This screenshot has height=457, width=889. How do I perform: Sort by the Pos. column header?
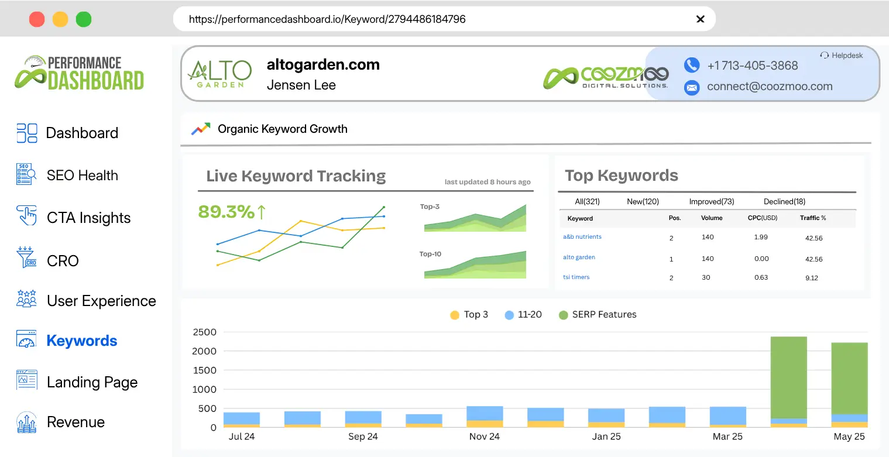pos(675,218)
